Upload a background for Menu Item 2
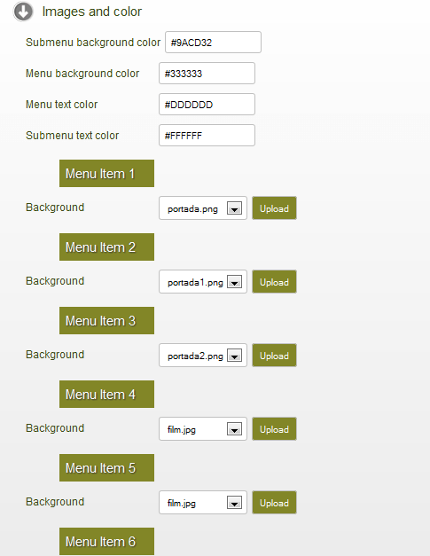430x556 pixels. click(274, 281)
